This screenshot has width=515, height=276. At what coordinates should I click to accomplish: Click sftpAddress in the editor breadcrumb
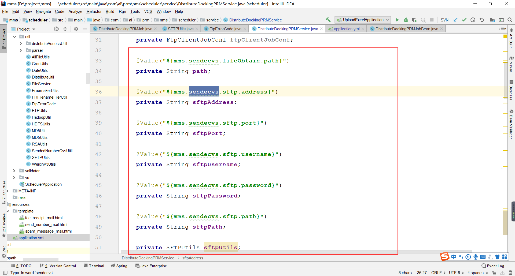click(193, 258)
